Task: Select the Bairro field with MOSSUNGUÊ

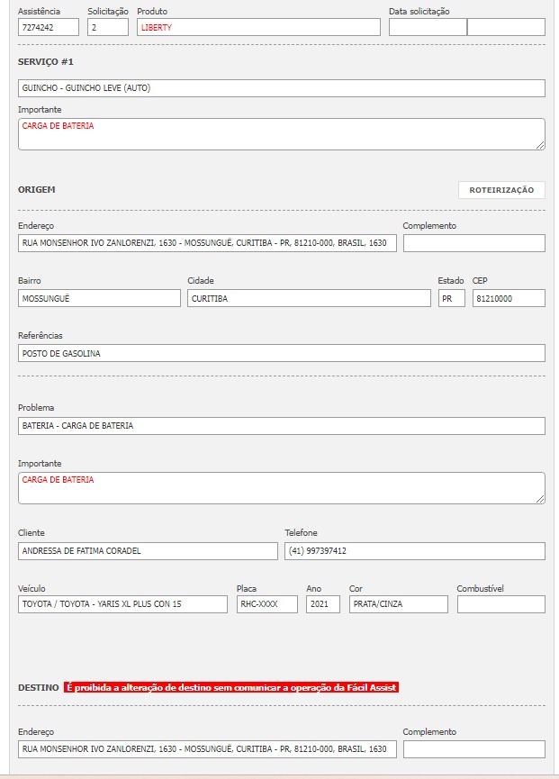Action: (x=99, y=298)
